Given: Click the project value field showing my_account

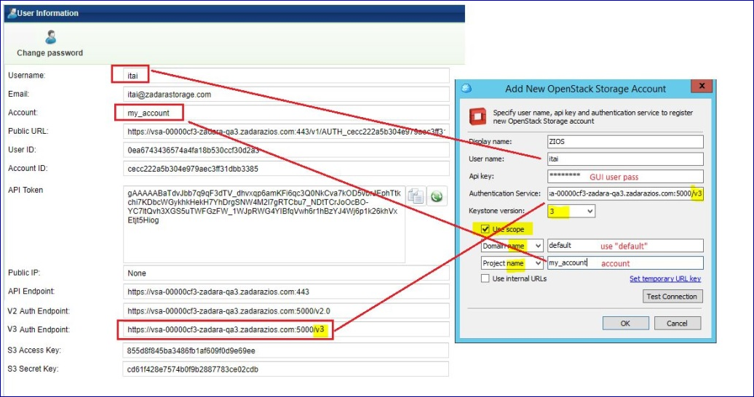Looking at the screenshot, I should (x=625, y=263).
